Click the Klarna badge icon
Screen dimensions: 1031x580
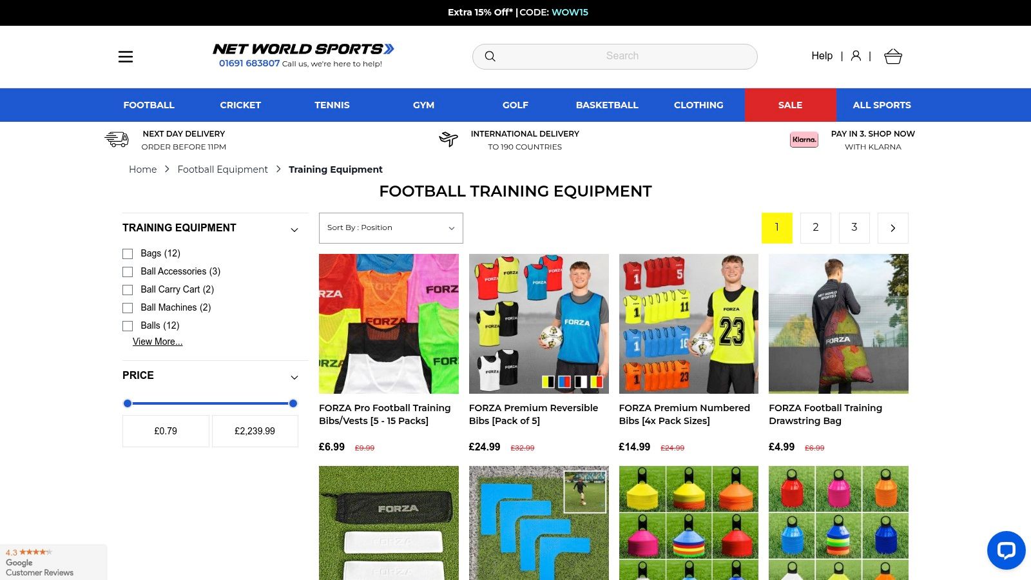(804, 140)
